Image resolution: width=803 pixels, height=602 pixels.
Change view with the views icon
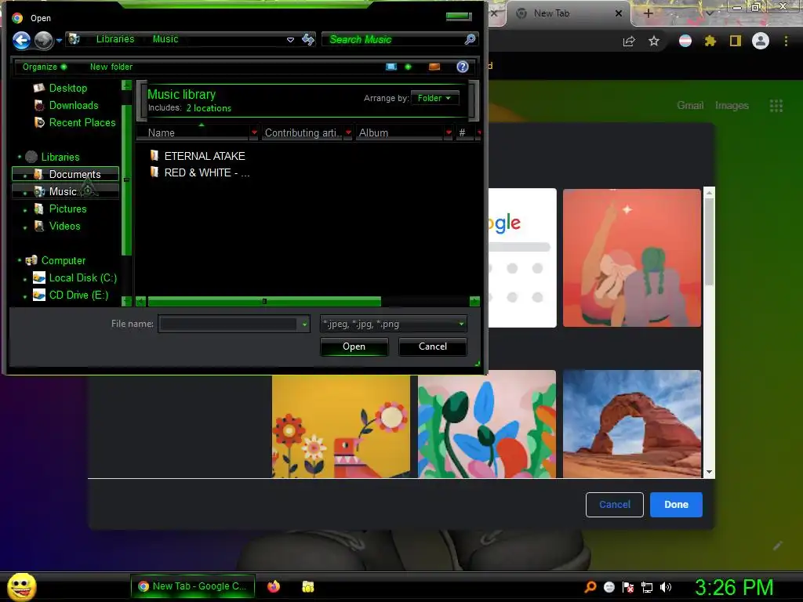[x=391, y=67]
